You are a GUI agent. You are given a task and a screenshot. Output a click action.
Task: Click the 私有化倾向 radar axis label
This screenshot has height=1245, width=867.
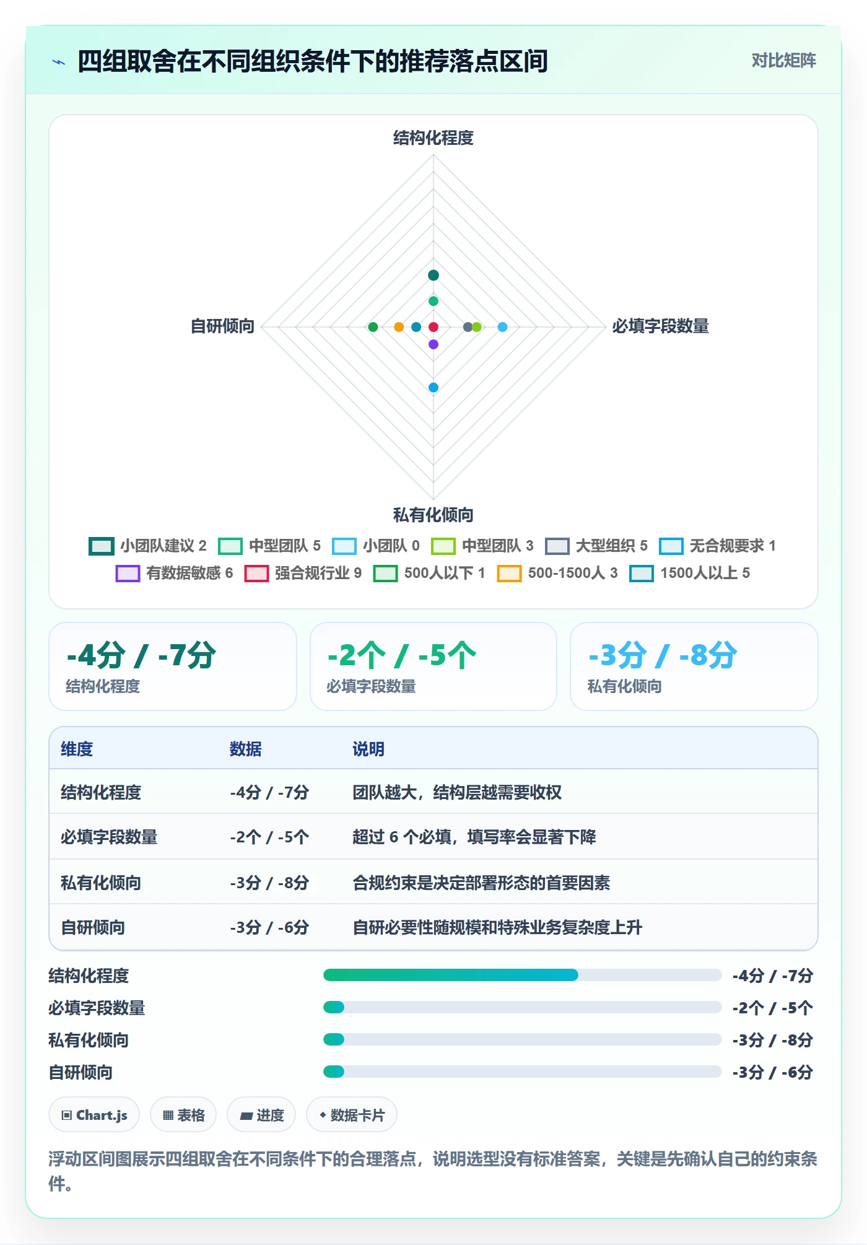(434, 515)
